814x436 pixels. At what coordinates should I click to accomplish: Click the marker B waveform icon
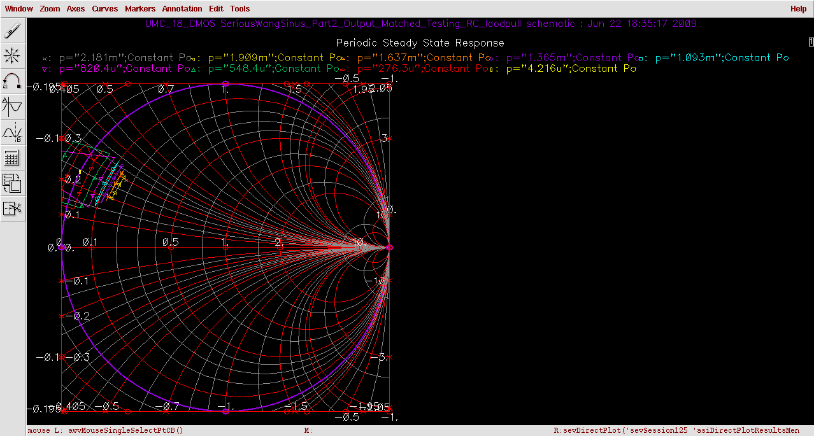(12, 132)
